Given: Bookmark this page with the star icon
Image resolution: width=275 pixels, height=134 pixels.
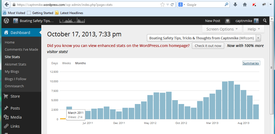Looking at the screenshot, I should (163, 5).
